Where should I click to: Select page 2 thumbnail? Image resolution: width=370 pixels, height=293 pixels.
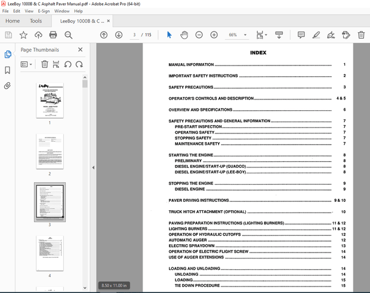(50, 151)
